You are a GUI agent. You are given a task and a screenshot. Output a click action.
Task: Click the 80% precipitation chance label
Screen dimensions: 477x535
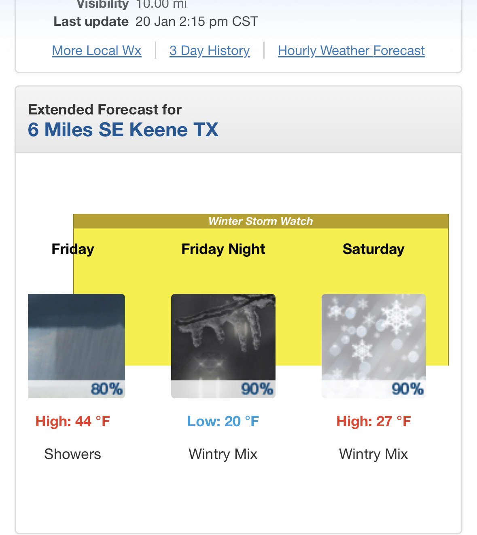tap(107, 389)
